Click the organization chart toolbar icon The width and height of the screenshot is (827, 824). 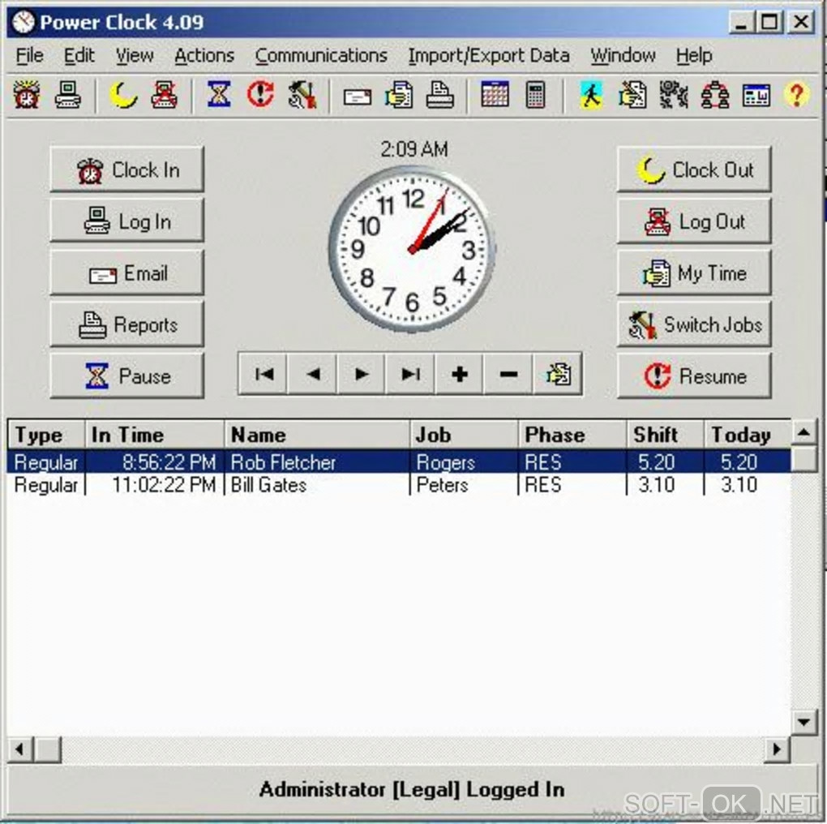click(714, 95)
